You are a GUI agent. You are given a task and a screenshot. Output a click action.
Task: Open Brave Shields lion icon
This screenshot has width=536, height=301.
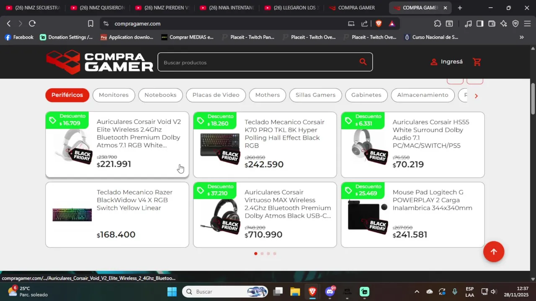pyautogui.click(x=379, y=24)
